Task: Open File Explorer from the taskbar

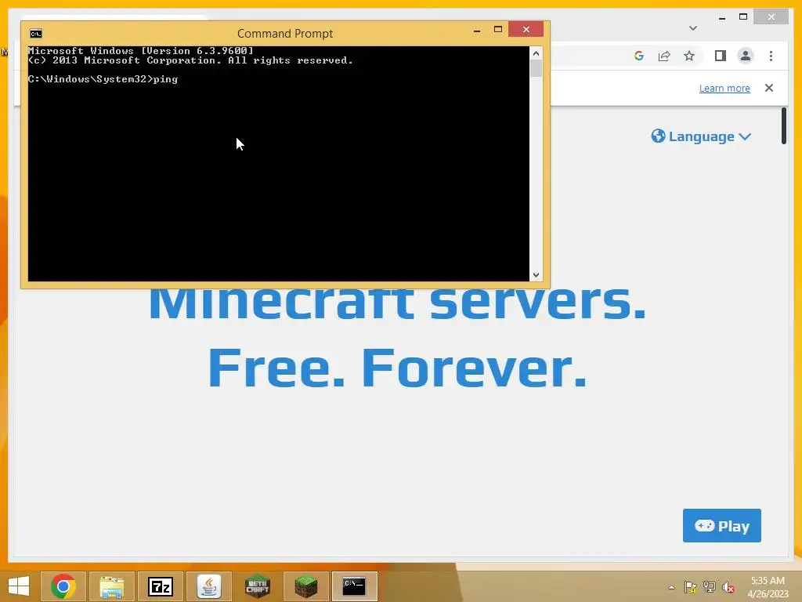Action: tap(111, 586)
